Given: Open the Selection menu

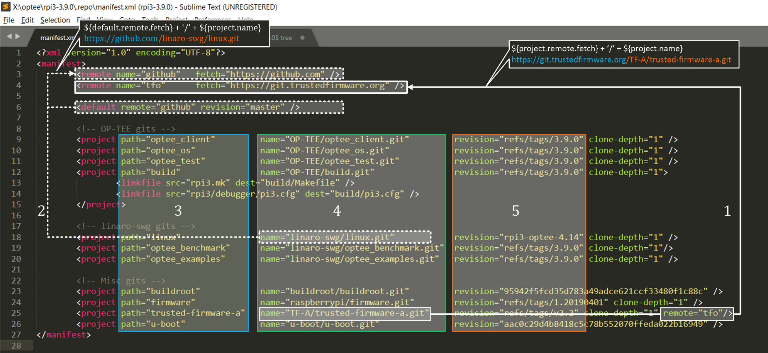Looking at the screenshot, I should pyautogui.click(x=55, y=20).
